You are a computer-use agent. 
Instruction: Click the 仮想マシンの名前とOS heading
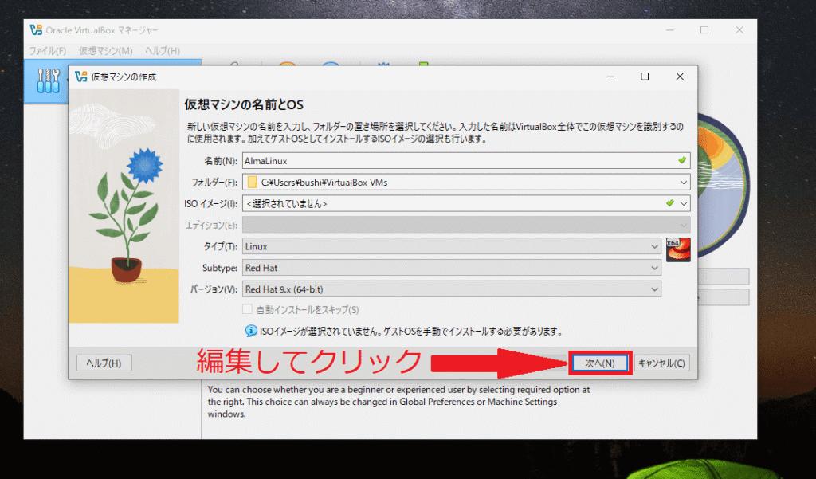[244, 104]
